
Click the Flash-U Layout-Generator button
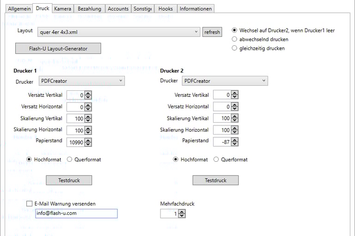pos(58,48)
